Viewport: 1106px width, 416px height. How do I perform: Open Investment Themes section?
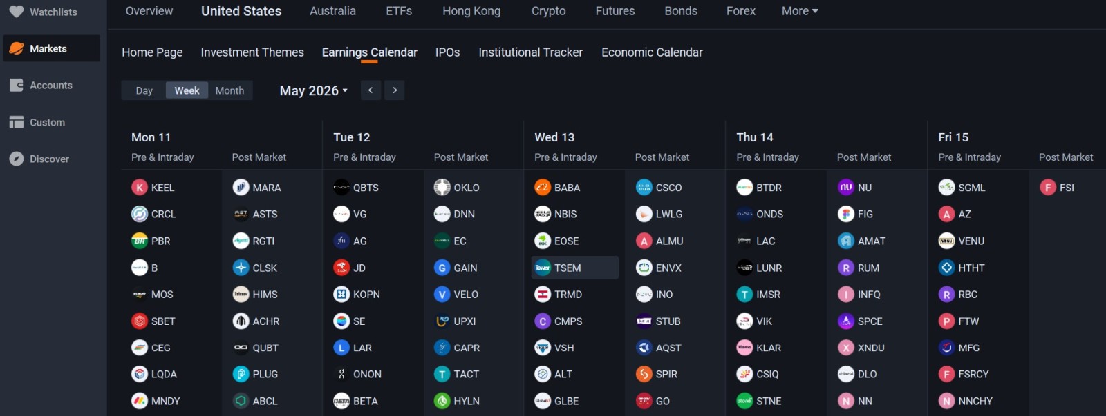(252, 52)
